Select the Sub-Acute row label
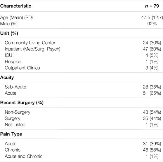This screenshot has width=163, height=162. [15, 87]
